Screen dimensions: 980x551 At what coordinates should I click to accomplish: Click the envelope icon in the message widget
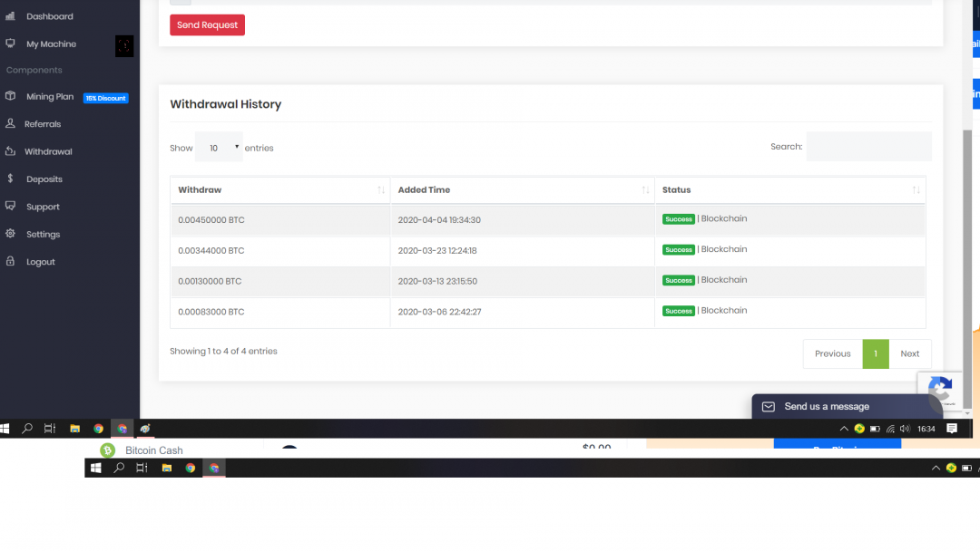pyautogui.click(x=768, y=407)
